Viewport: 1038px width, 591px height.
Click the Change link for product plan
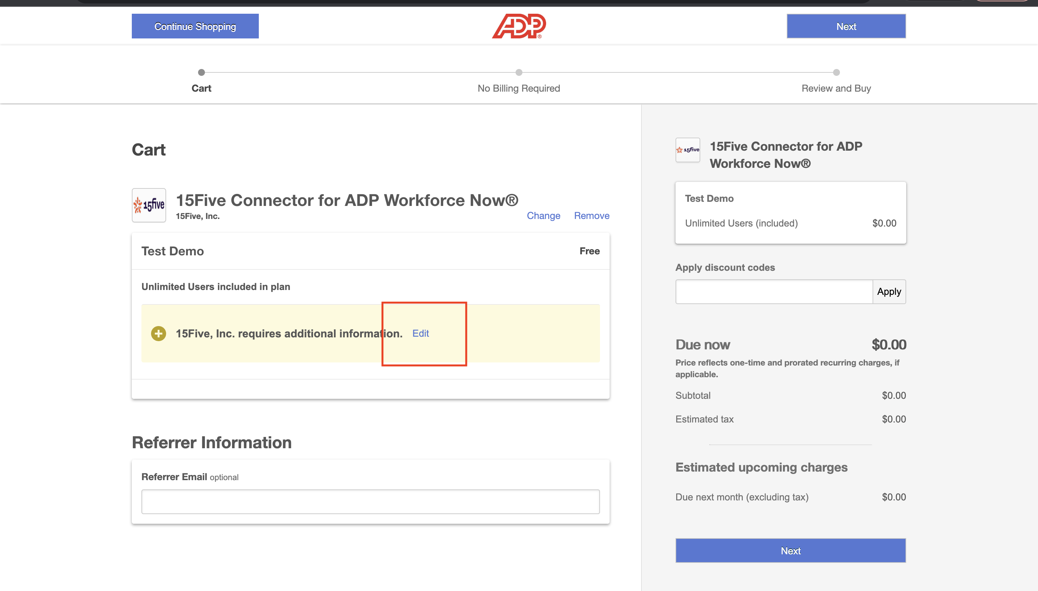click(x=543, y=215)
